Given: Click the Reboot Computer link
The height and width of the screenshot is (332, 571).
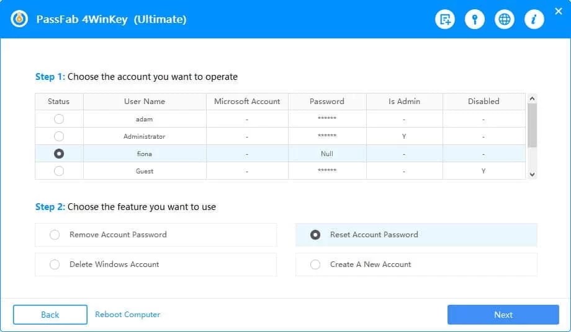Looking at the screenshot, I should [127, 315].
